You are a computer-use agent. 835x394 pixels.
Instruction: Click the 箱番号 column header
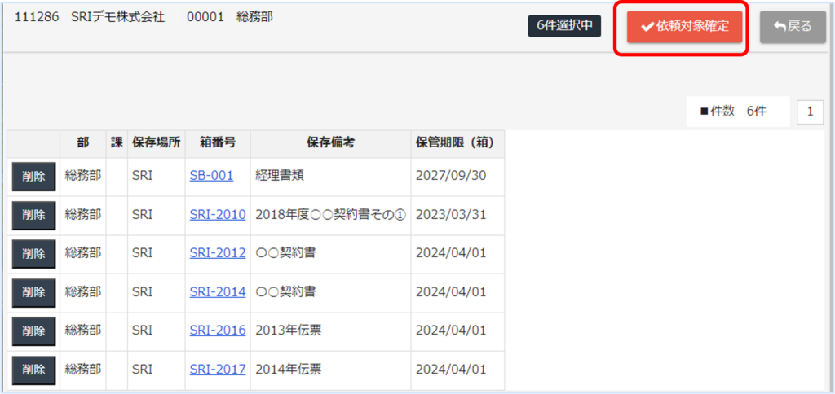click(x=218, y=143)
